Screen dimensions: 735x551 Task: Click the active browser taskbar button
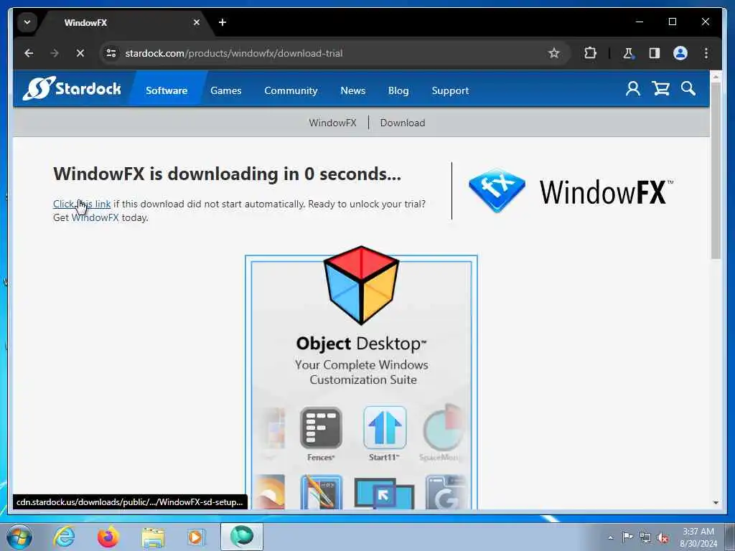pos(242,537)
